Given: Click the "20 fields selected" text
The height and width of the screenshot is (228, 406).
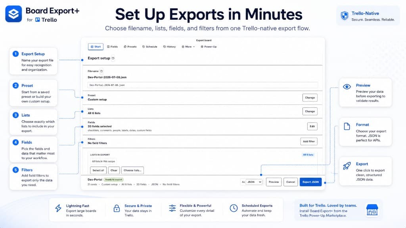Looking at the screenshot, I should [100, 126].
